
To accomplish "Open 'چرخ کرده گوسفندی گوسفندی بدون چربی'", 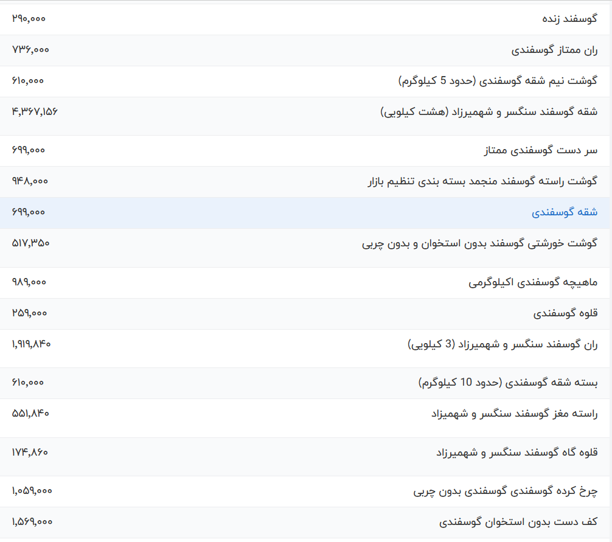I will pos(506,491).
